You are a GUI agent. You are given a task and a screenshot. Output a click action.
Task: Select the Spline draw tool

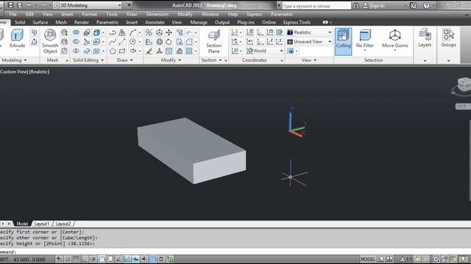[x=113, y=42]
